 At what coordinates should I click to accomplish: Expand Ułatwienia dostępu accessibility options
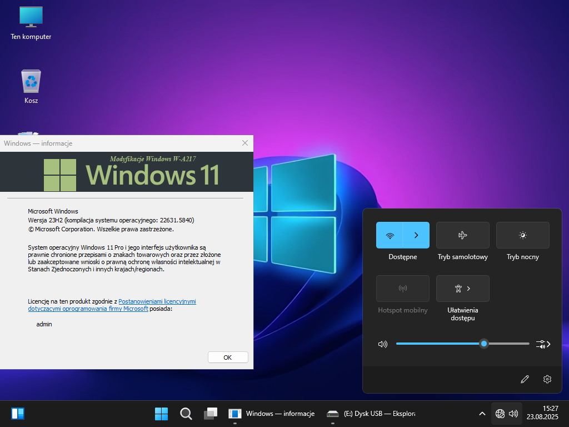pyautogui.click(x=462, y=289)
